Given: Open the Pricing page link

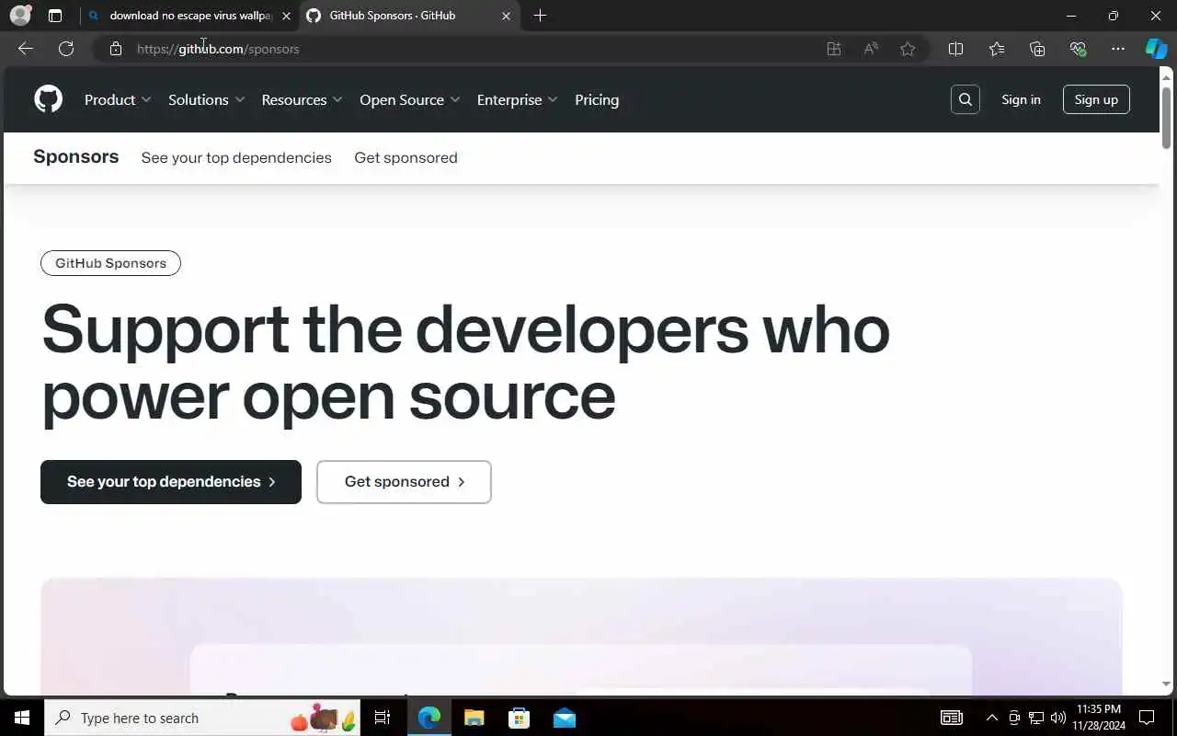Looking at the screenshot, I should pyautogui.click(x=597, y=99).
